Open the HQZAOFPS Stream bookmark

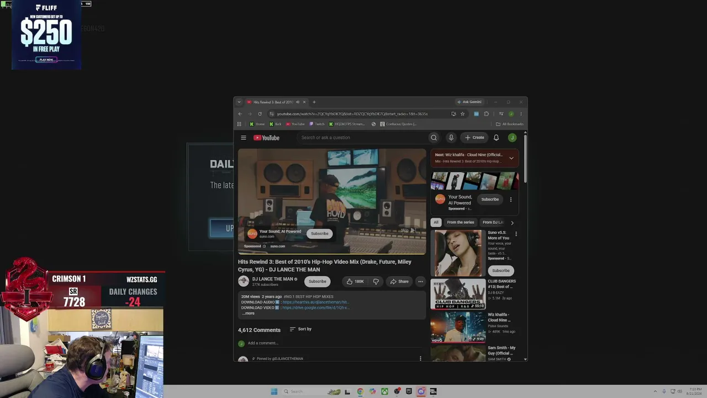347,124
